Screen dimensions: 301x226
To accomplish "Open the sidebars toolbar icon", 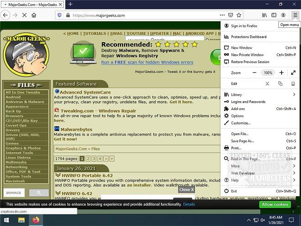I will coord(274,15).
